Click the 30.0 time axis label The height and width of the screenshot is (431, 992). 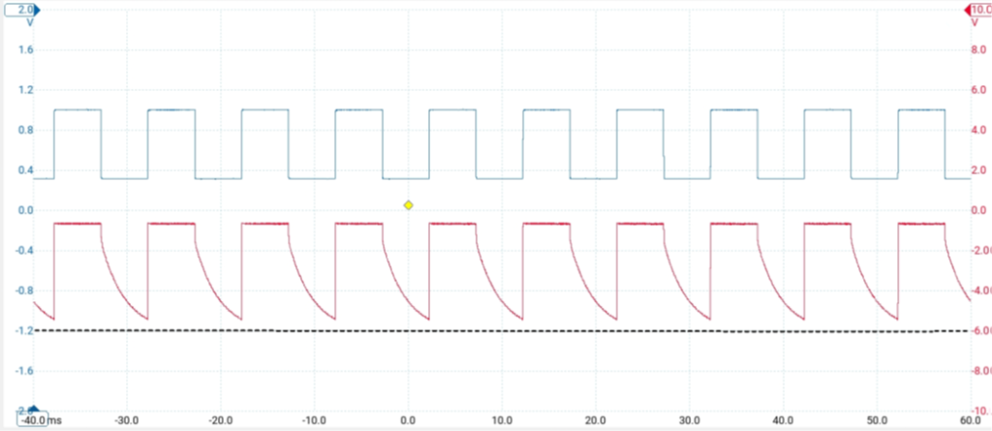(x=689, y=420)
